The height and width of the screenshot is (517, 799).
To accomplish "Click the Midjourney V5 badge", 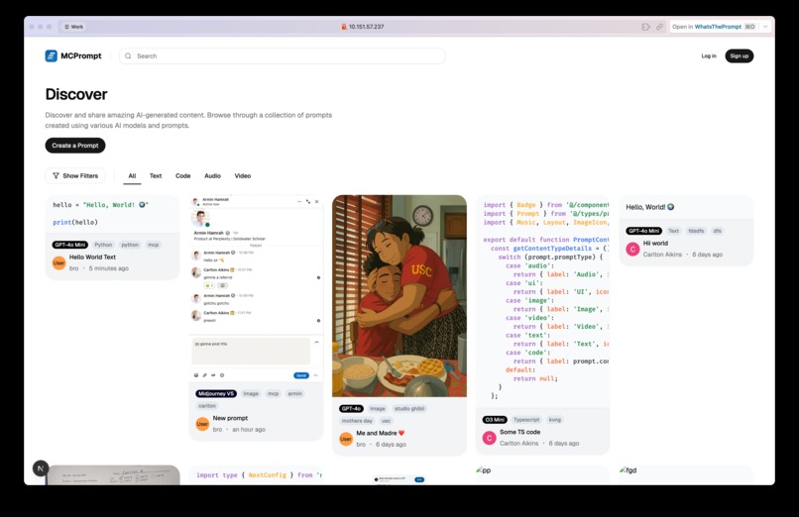I will 216,394.
